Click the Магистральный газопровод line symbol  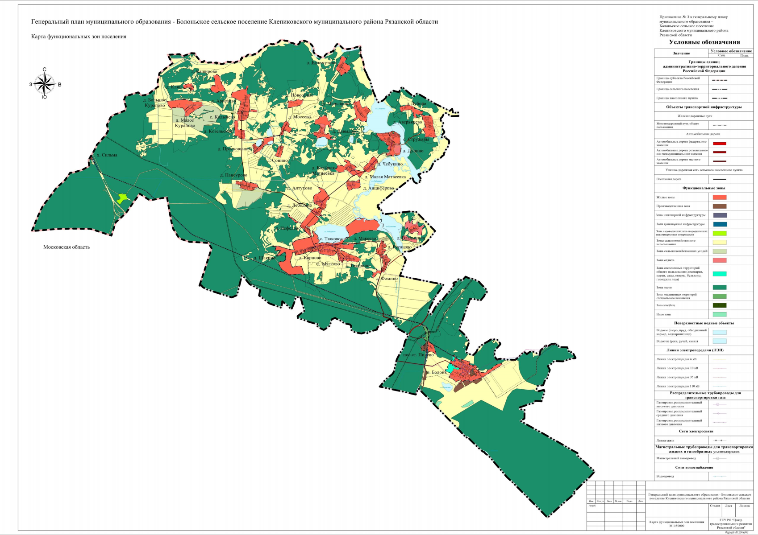coord(719,458)
